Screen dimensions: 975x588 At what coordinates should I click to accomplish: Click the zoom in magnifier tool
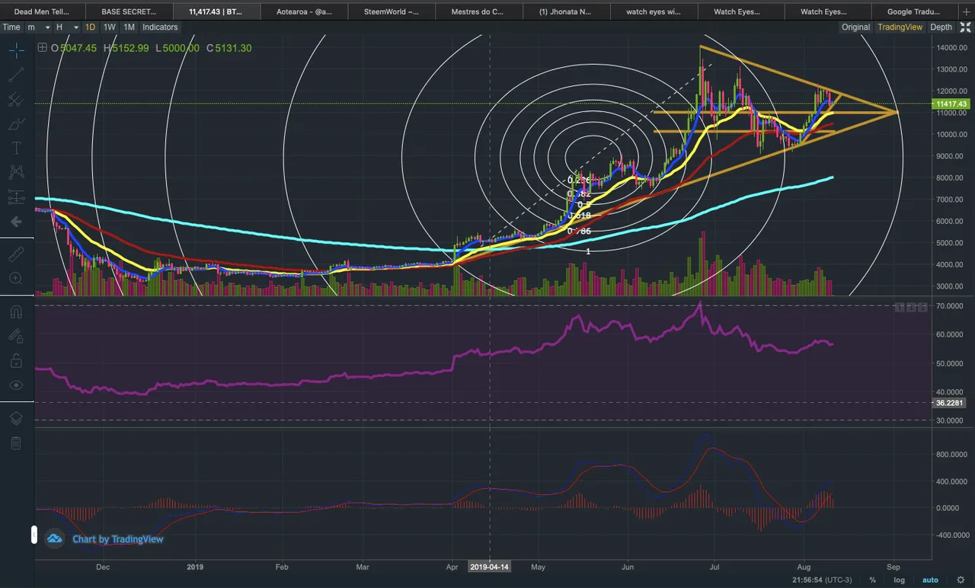point(16,278)
